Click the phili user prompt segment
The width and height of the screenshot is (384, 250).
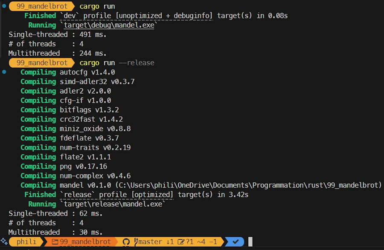26,241
